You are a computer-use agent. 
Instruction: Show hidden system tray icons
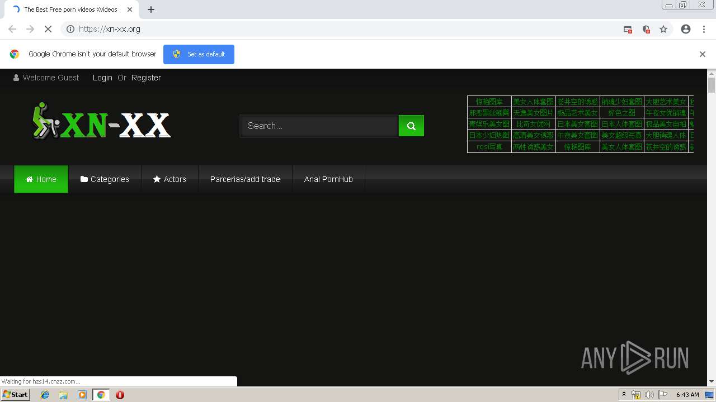(624, 395)
